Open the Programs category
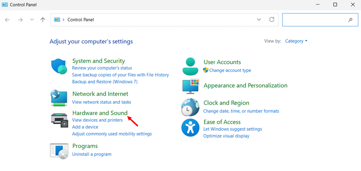Viewport: 361px width, 171px height. click(x=85, y=146)
